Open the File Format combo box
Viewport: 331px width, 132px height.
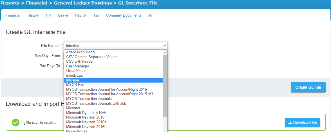(x=116, y=46)
